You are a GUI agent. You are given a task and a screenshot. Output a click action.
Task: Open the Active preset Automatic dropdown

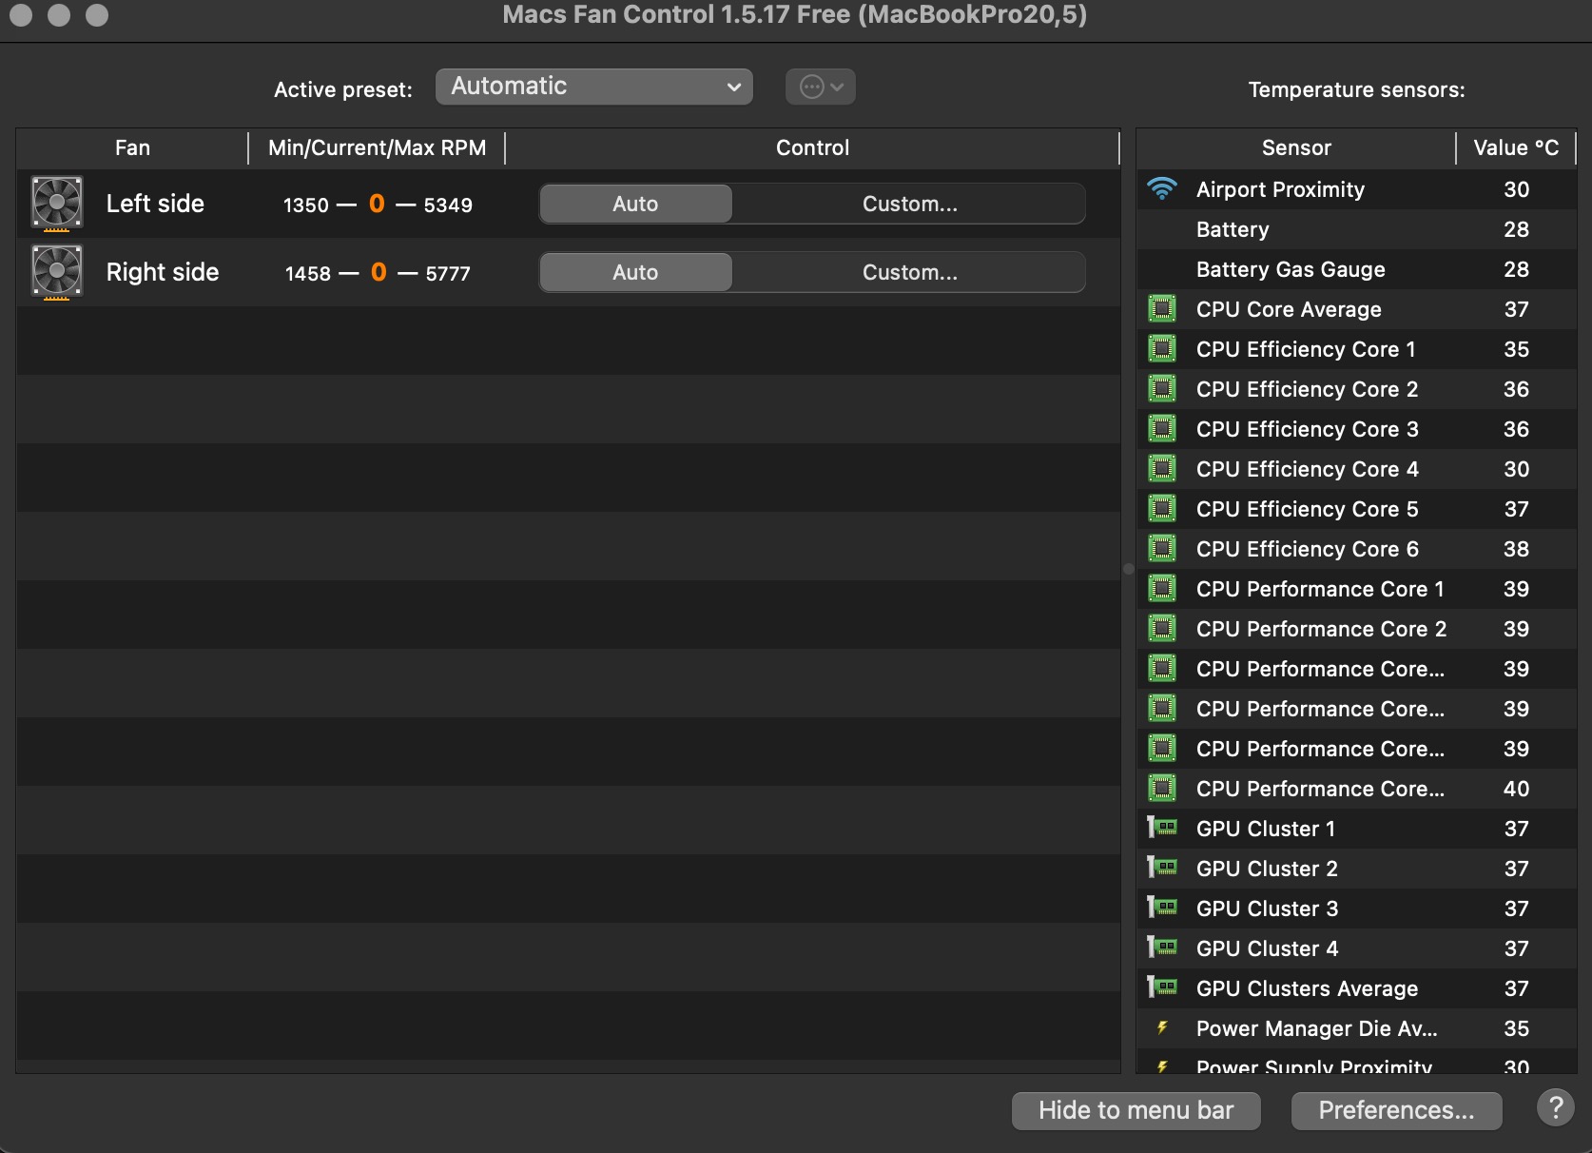594,87
